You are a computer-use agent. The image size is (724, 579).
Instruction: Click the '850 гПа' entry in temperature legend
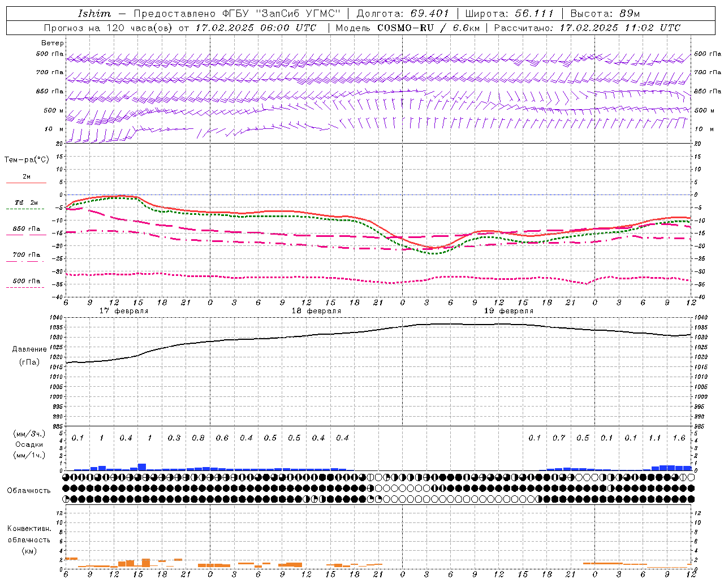26,228
